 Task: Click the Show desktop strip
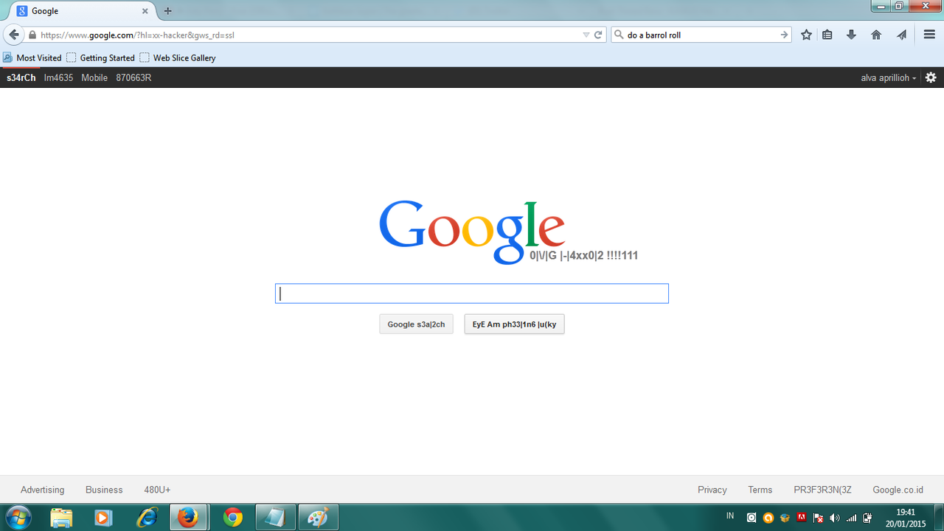(939, 518)
